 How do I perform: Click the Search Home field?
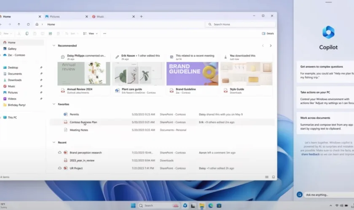pos(240,24)
